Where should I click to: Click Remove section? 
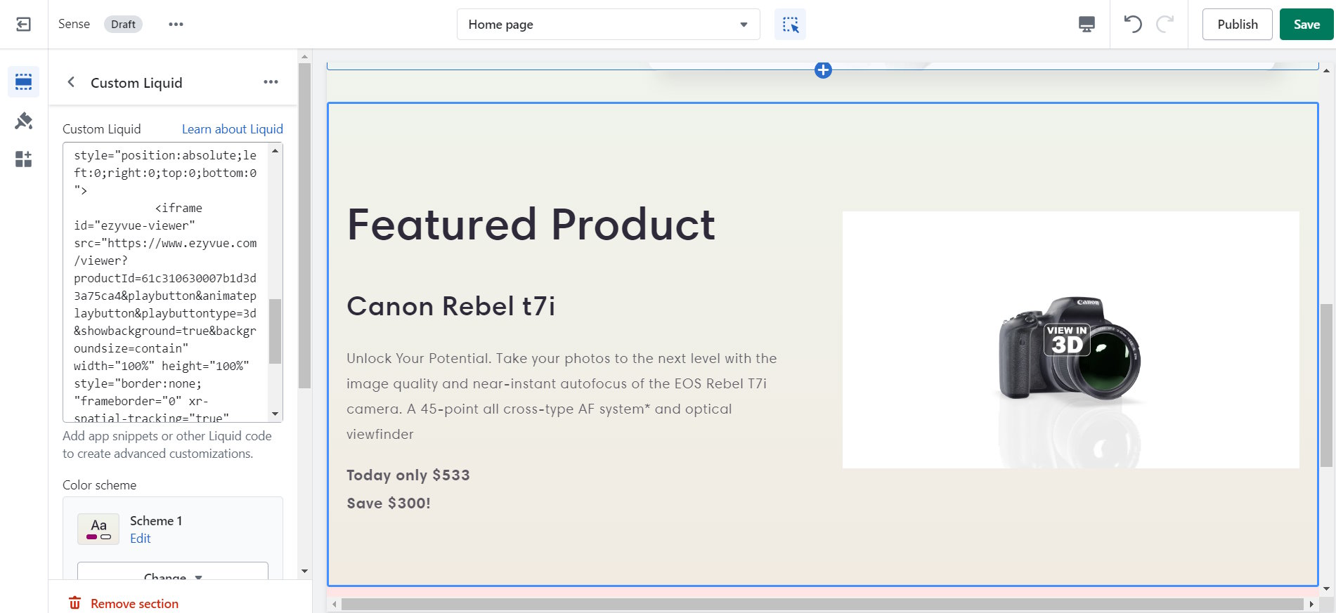pos(134,604)
